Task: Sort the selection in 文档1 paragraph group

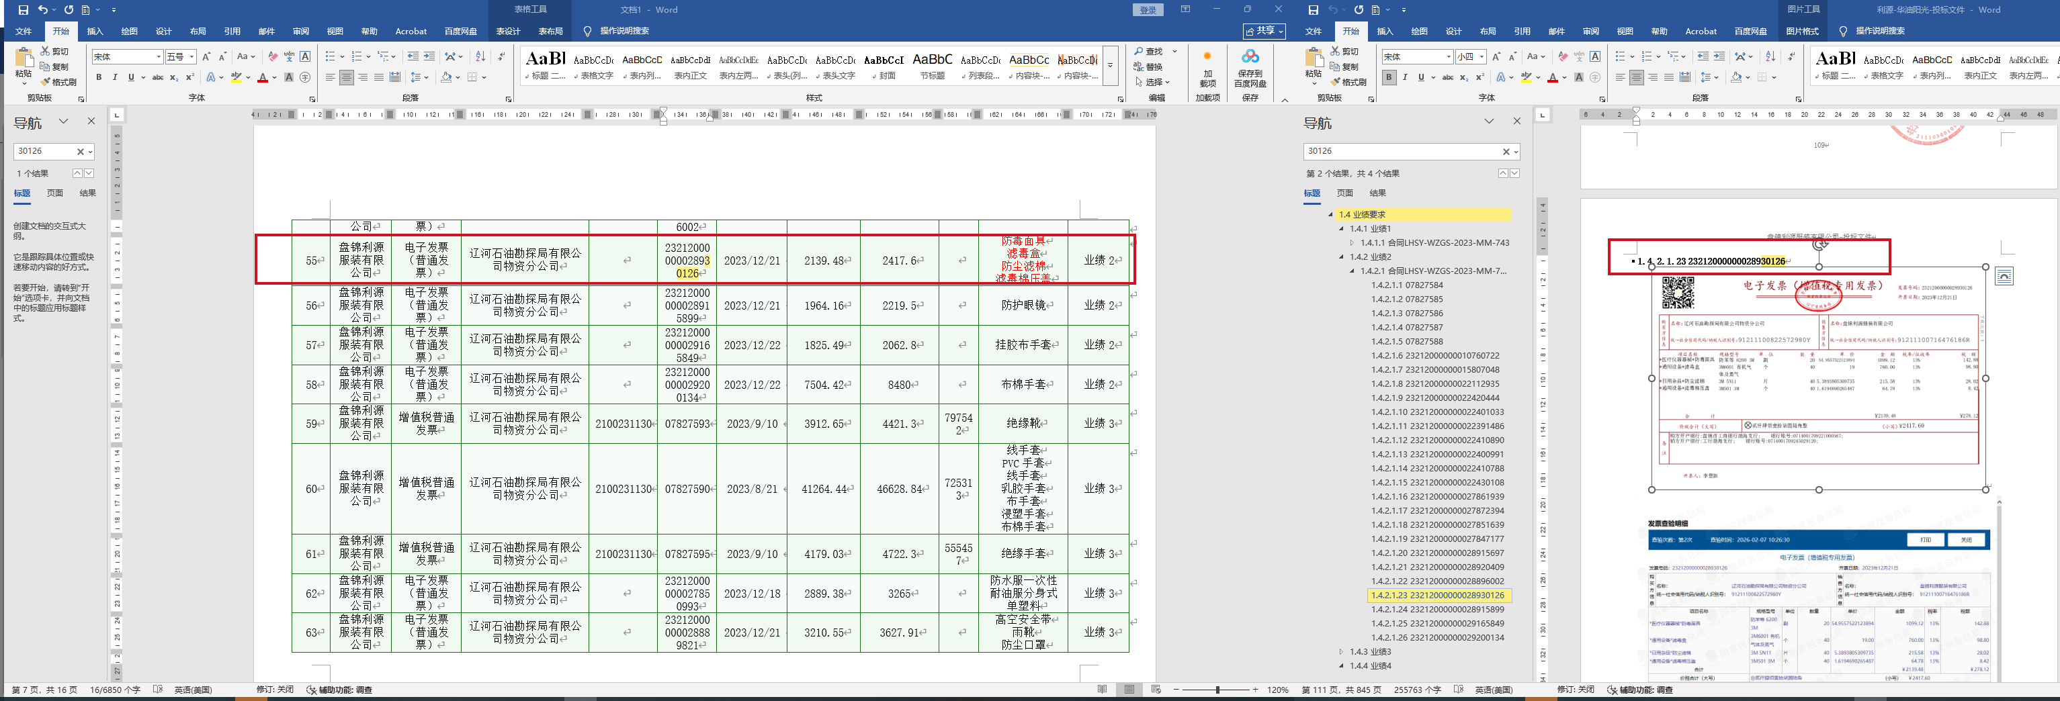Action: pos(480,57)
